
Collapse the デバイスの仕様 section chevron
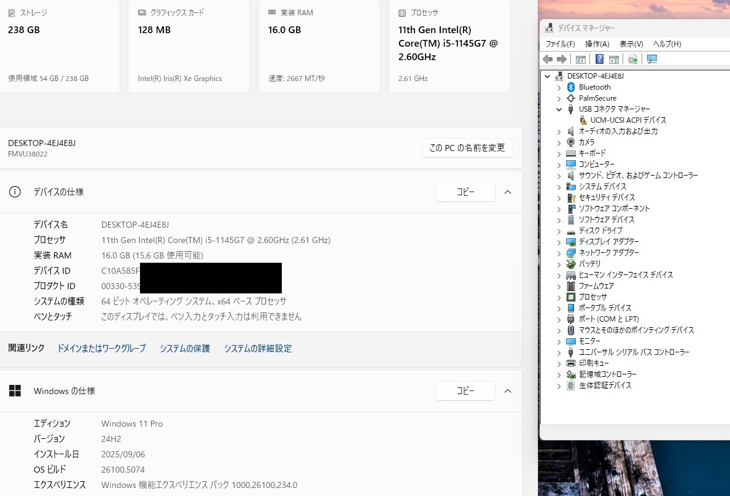coord(508,192)
